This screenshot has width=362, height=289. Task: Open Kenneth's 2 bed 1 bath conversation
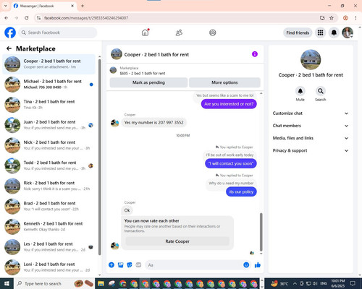[49, 226]
